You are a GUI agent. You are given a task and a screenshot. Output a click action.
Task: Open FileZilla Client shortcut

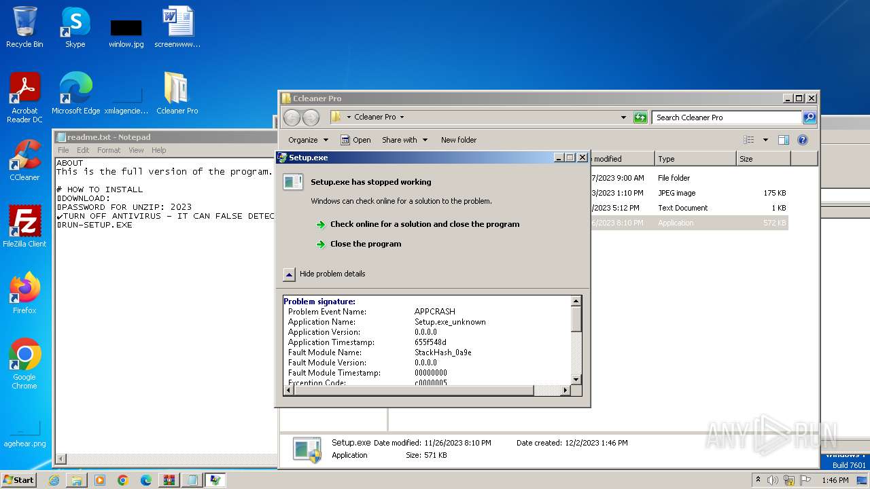[x=24, y=226]
